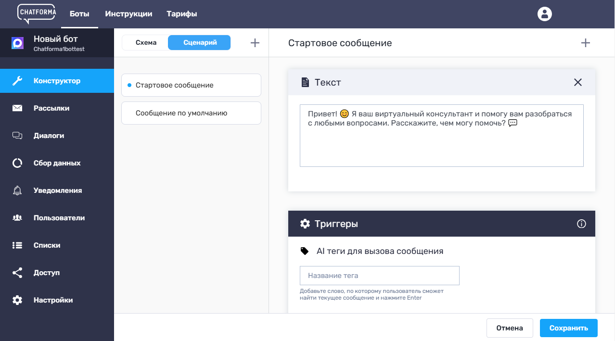Open the Тарифы top menu item
This screenshot has height=341, width=615.
point(182,14)
